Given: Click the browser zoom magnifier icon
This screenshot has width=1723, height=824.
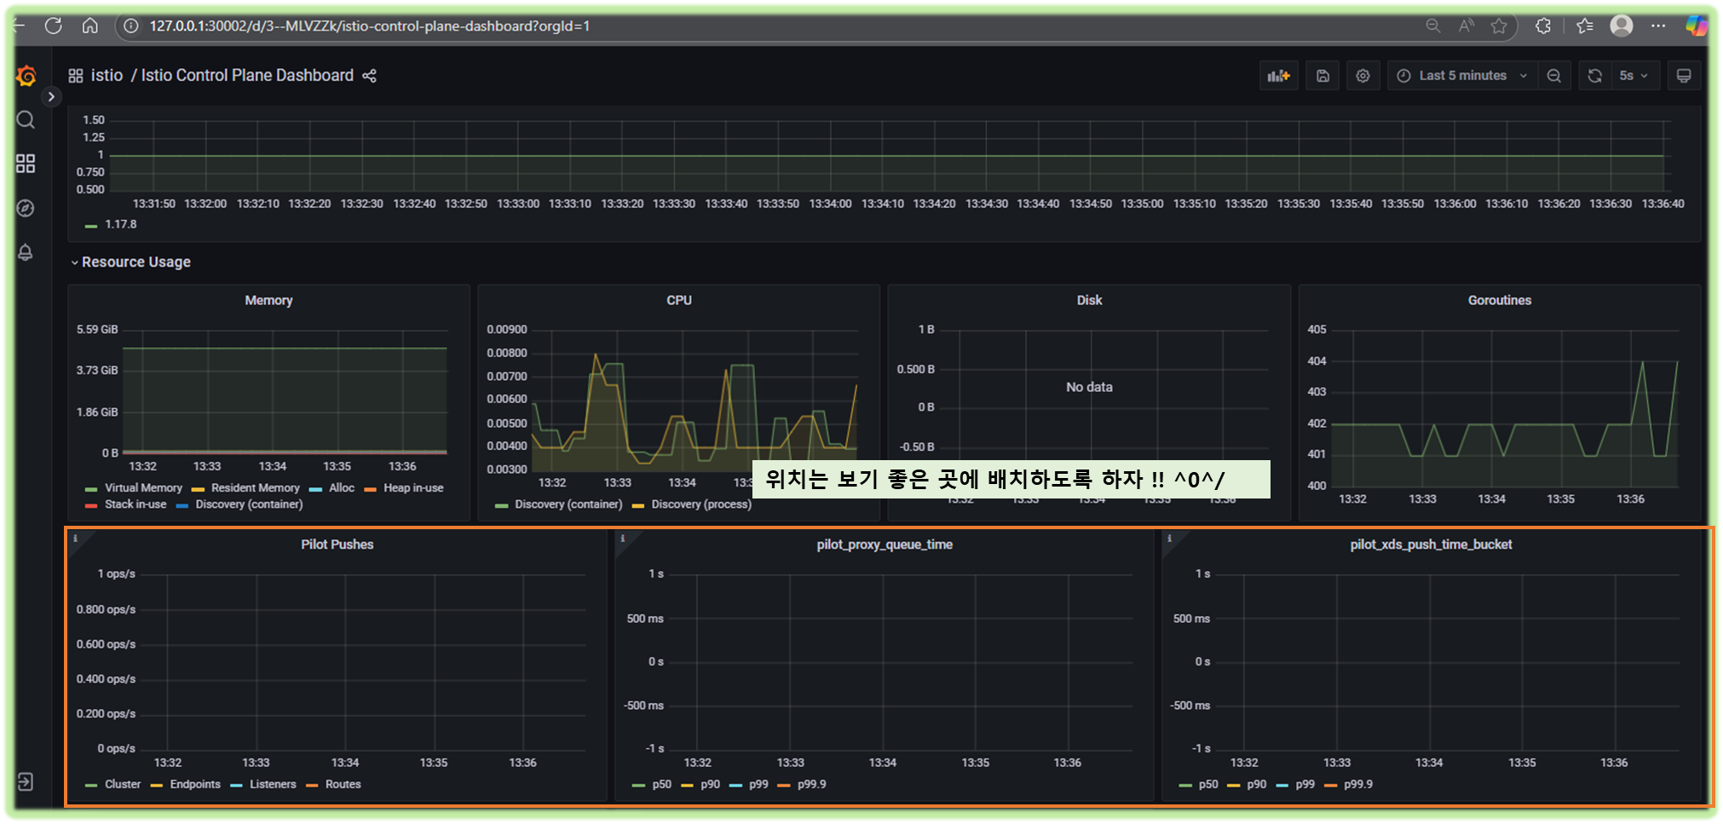Looking at the screenshot, I should (x=1433, y=26).
